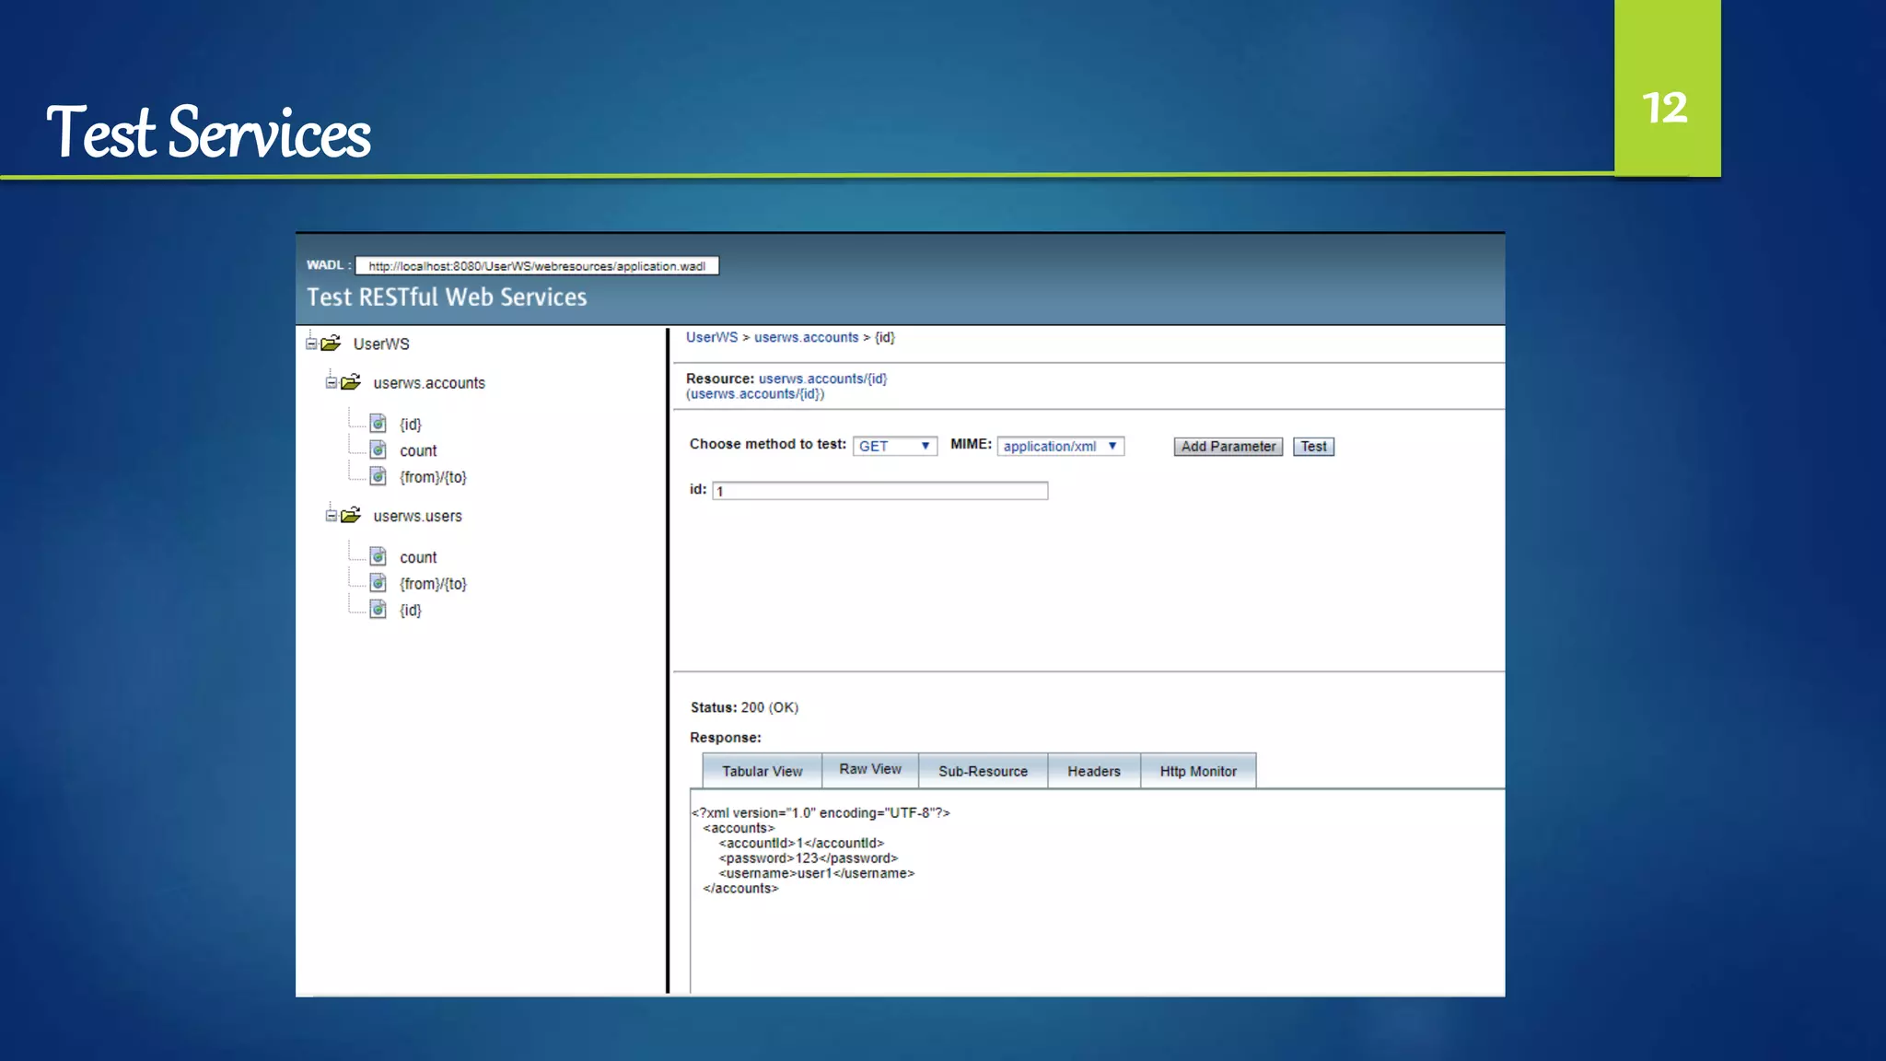
Task: Open the Http Monitor tab
Action: tap(1197, 771)
